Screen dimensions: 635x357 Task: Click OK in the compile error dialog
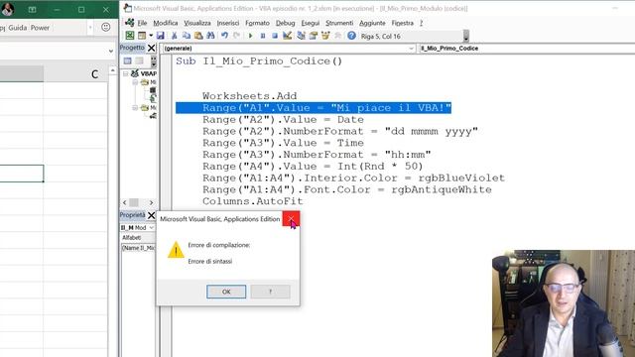[x=226, y=292]
